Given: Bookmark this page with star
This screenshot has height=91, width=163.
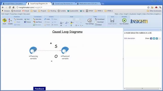Looking at the screenshot, I should coord(148,7).
